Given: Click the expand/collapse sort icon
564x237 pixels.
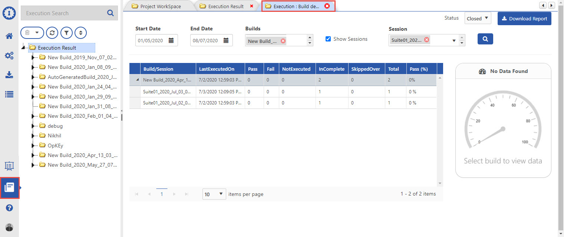Looking at the screenshot, I should tap(80, 33).
